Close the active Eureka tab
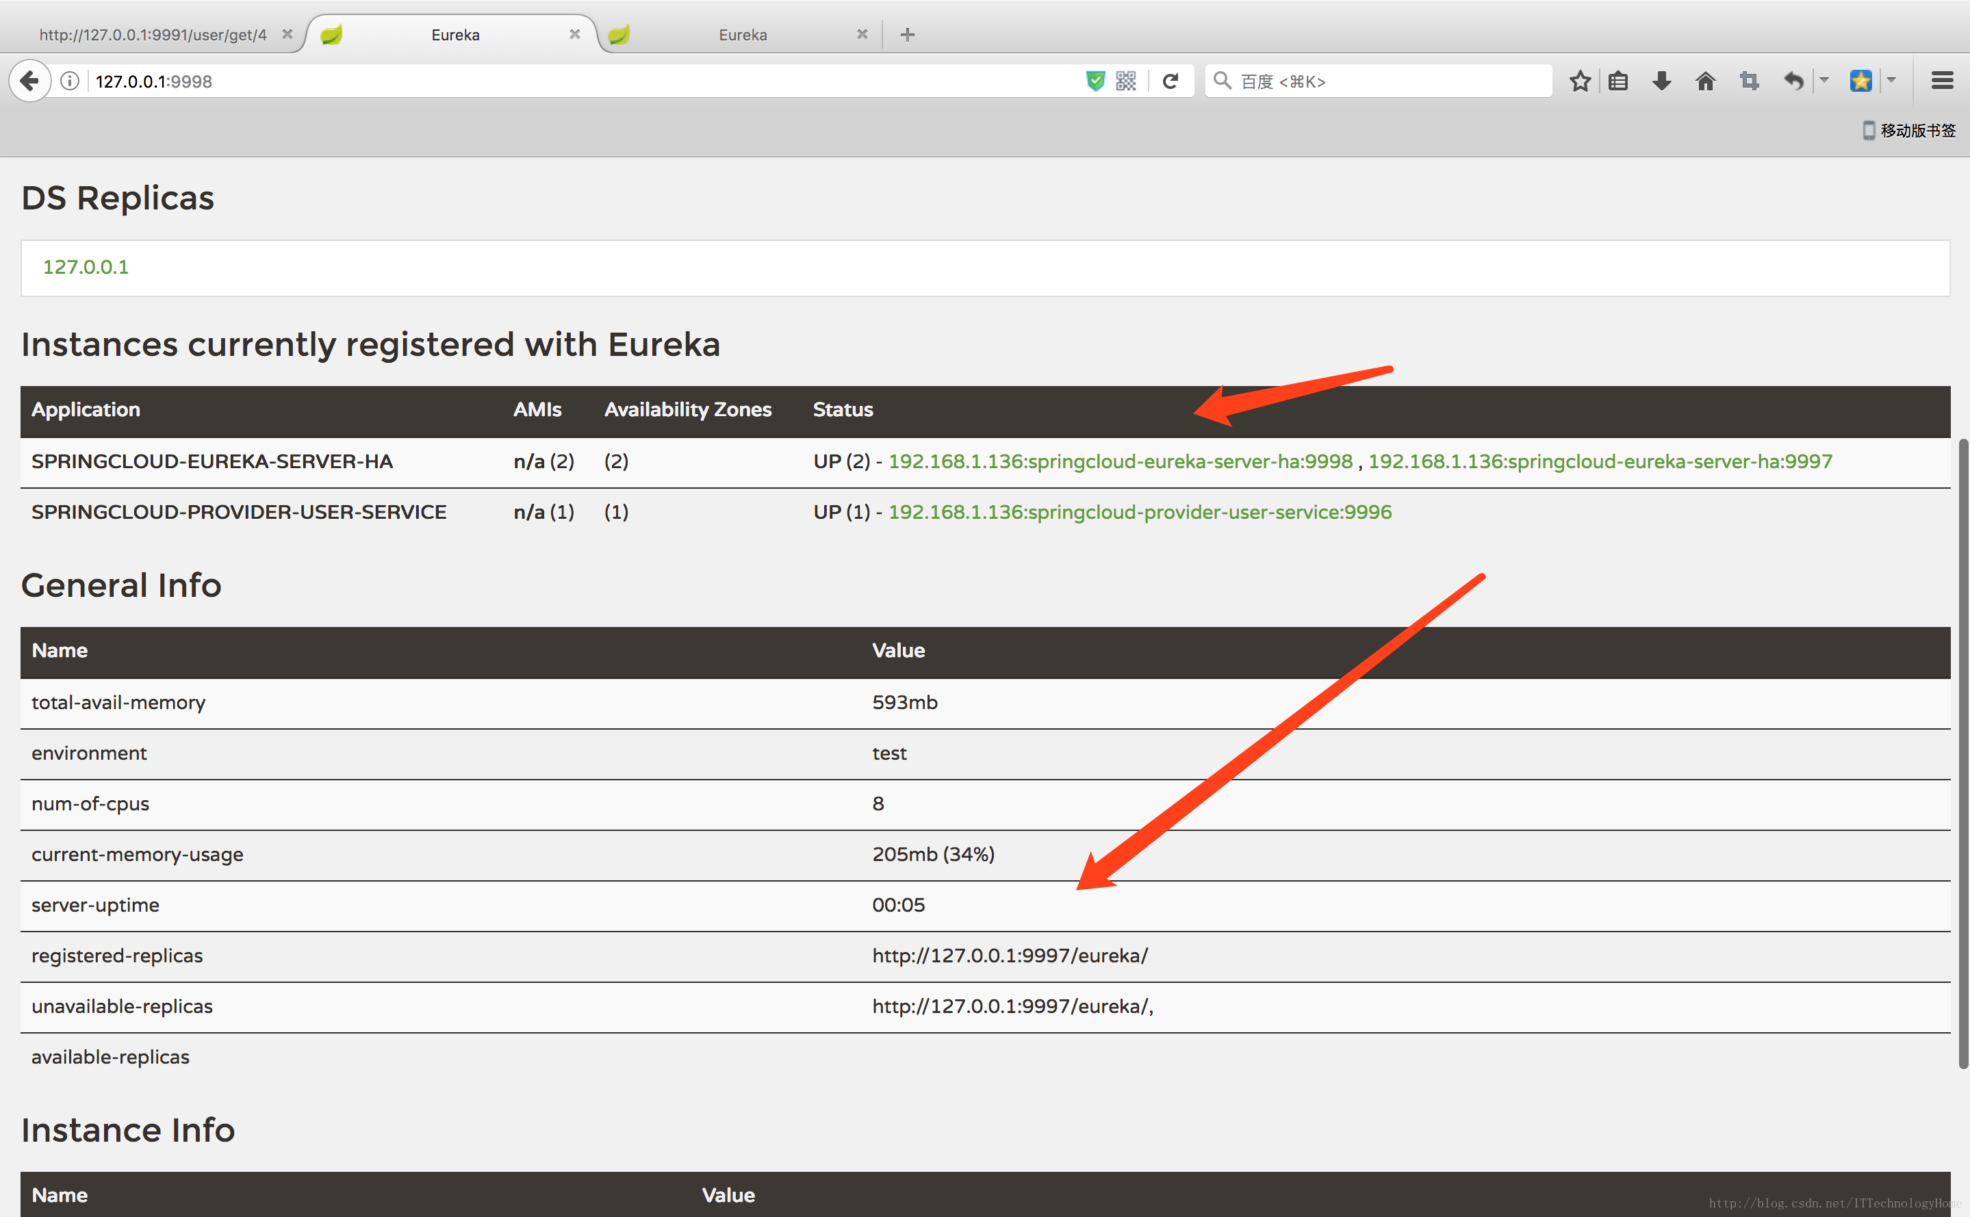 tap(574, 35)
